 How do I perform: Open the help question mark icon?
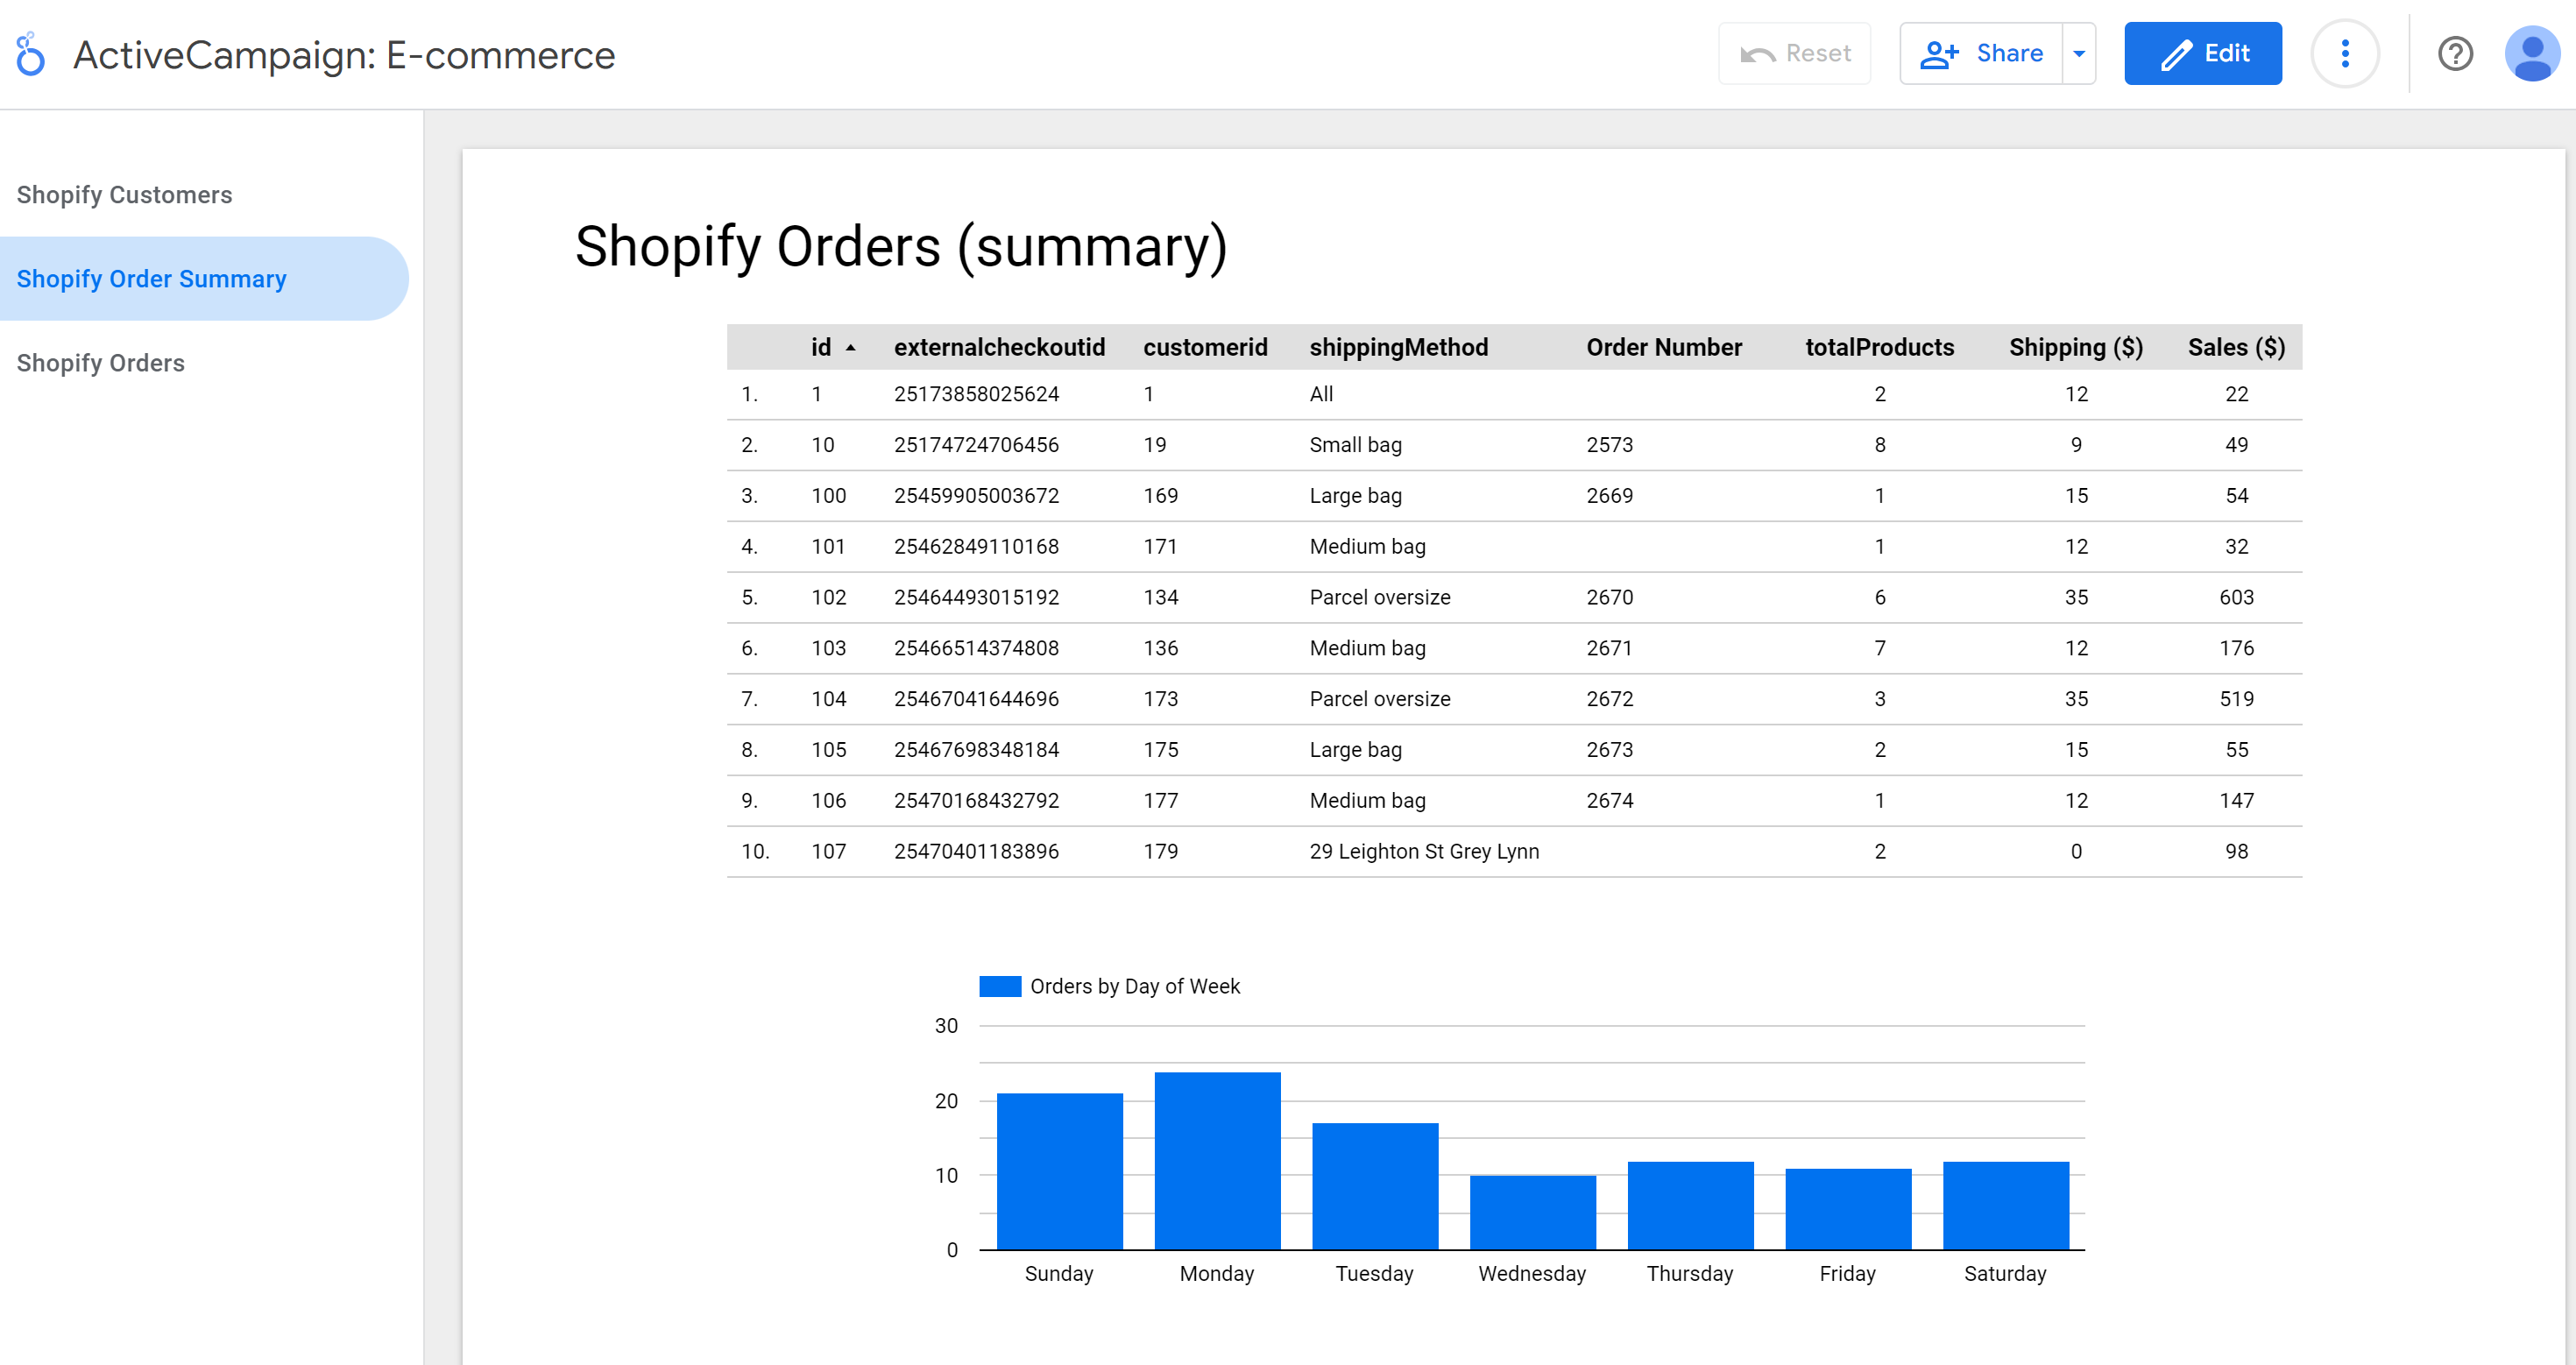(x=2455, y=54)
